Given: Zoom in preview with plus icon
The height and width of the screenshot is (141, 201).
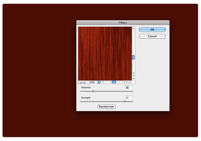Looking at the screenshot, I should coord(84,82).
